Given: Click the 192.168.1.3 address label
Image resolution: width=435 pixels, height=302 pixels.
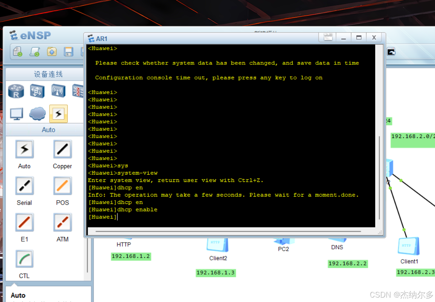Looking at the screenshot, I should [x=216, y=273].
